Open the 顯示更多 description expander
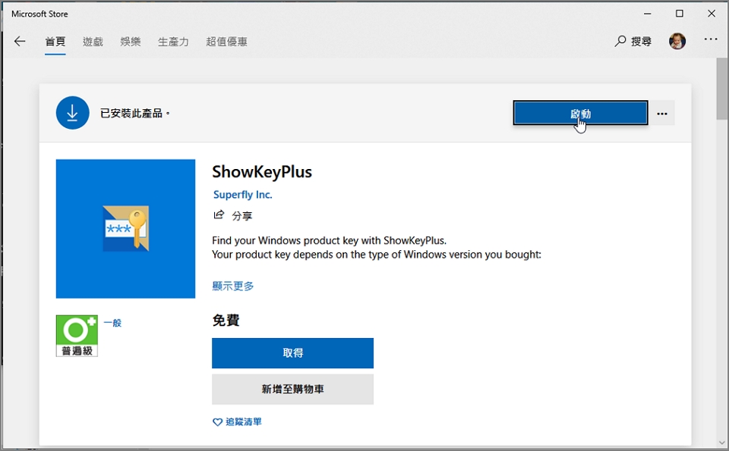This screenshot has width=729, height=451. (232, 286)
